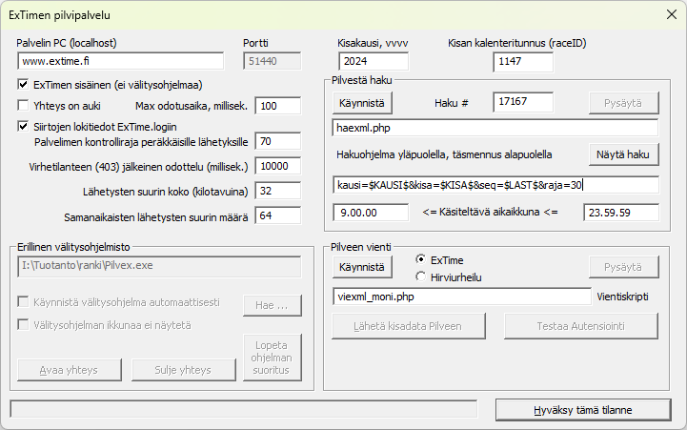The width and height of the screenshot is (687, 430).
Task: Select the Max odotusaika field
Action: [x=278, y=106]
